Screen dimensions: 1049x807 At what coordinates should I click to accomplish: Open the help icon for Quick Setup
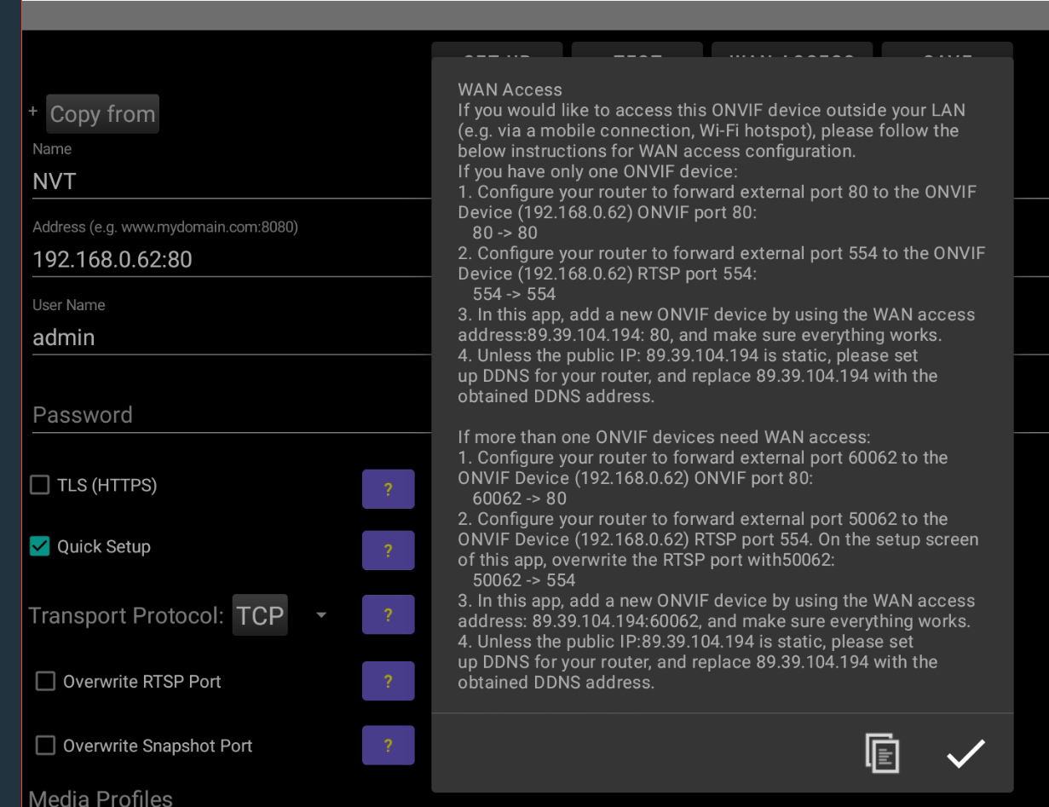(x=388, y=550)
